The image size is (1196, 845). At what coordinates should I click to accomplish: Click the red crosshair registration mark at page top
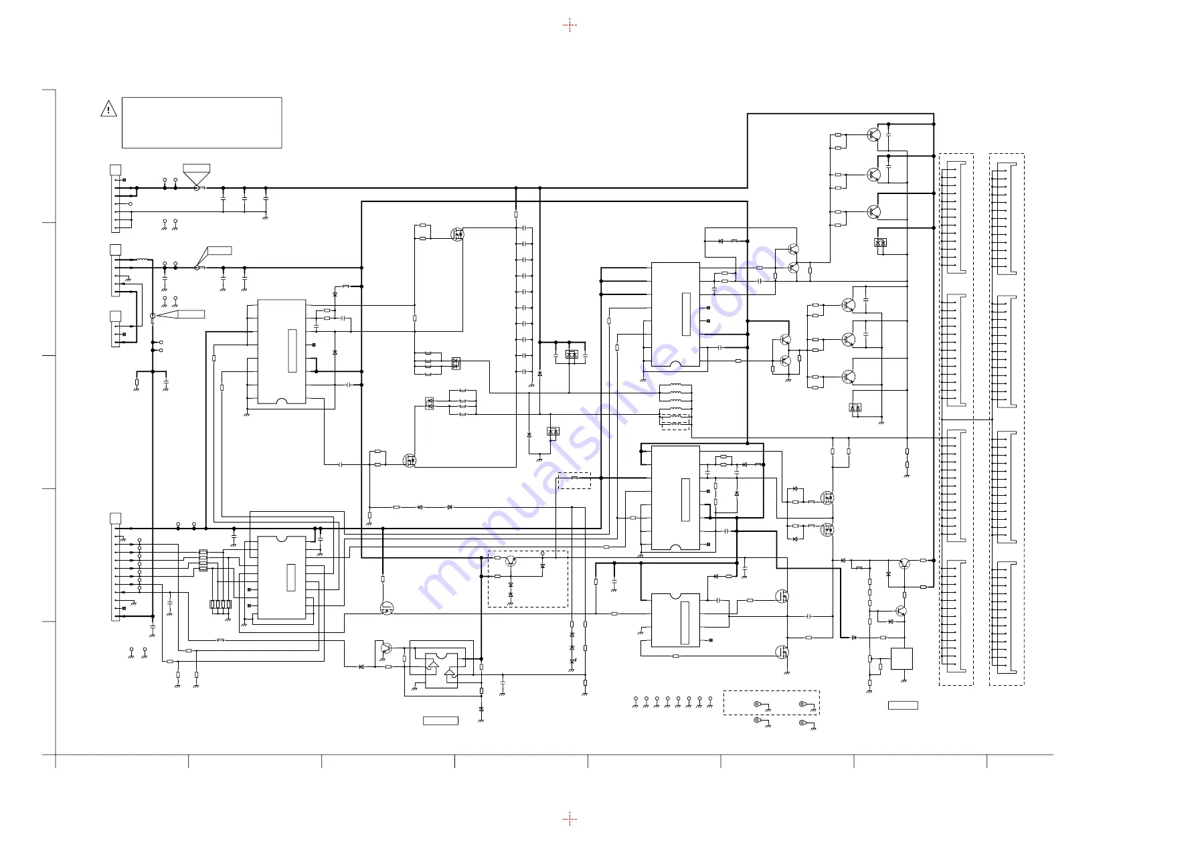[x=570, y=25]
